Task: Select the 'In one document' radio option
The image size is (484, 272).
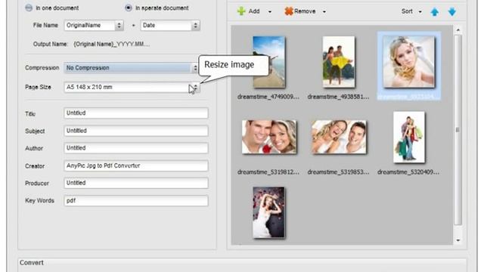Action: pos(29,8)
